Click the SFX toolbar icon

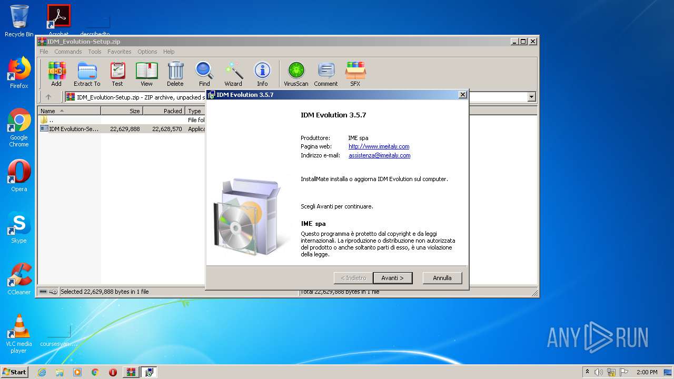point(355,74)
